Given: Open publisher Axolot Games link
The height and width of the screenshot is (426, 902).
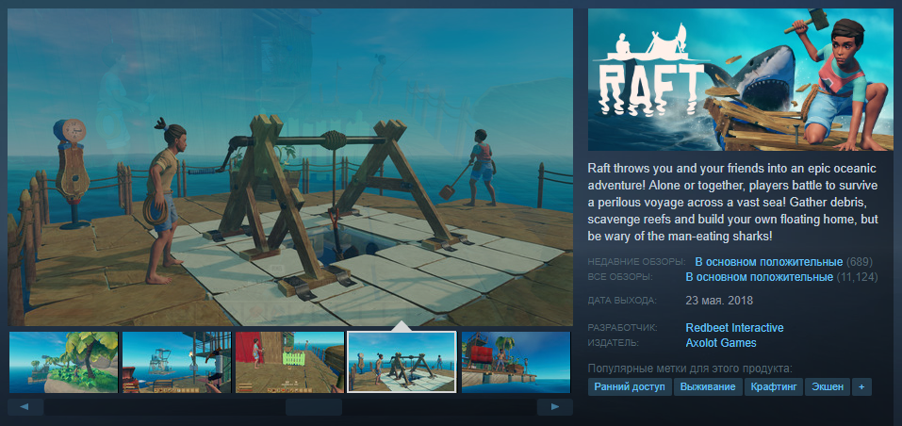Looking at the screenshot, I should click(721, 343).
